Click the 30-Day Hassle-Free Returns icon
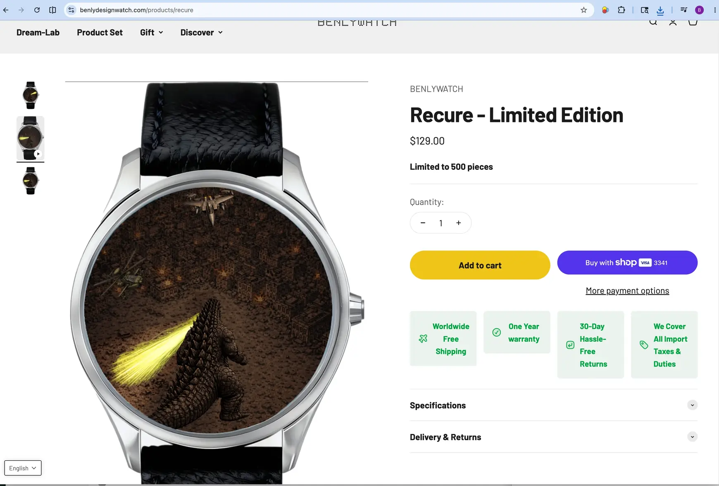 [x=570, y=345]
